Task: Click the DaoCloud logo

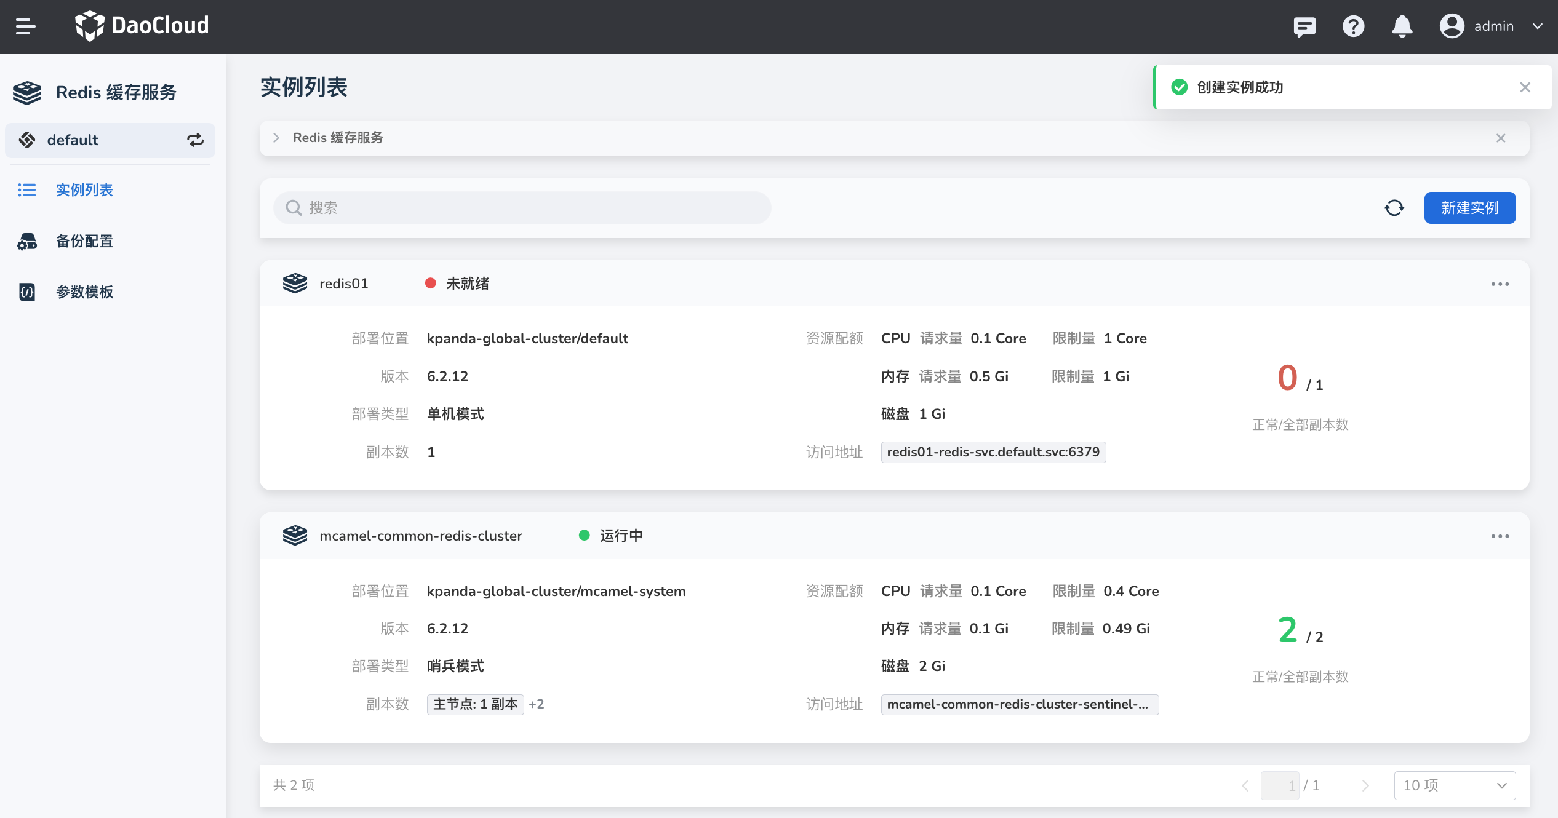Action: [142, 26]
